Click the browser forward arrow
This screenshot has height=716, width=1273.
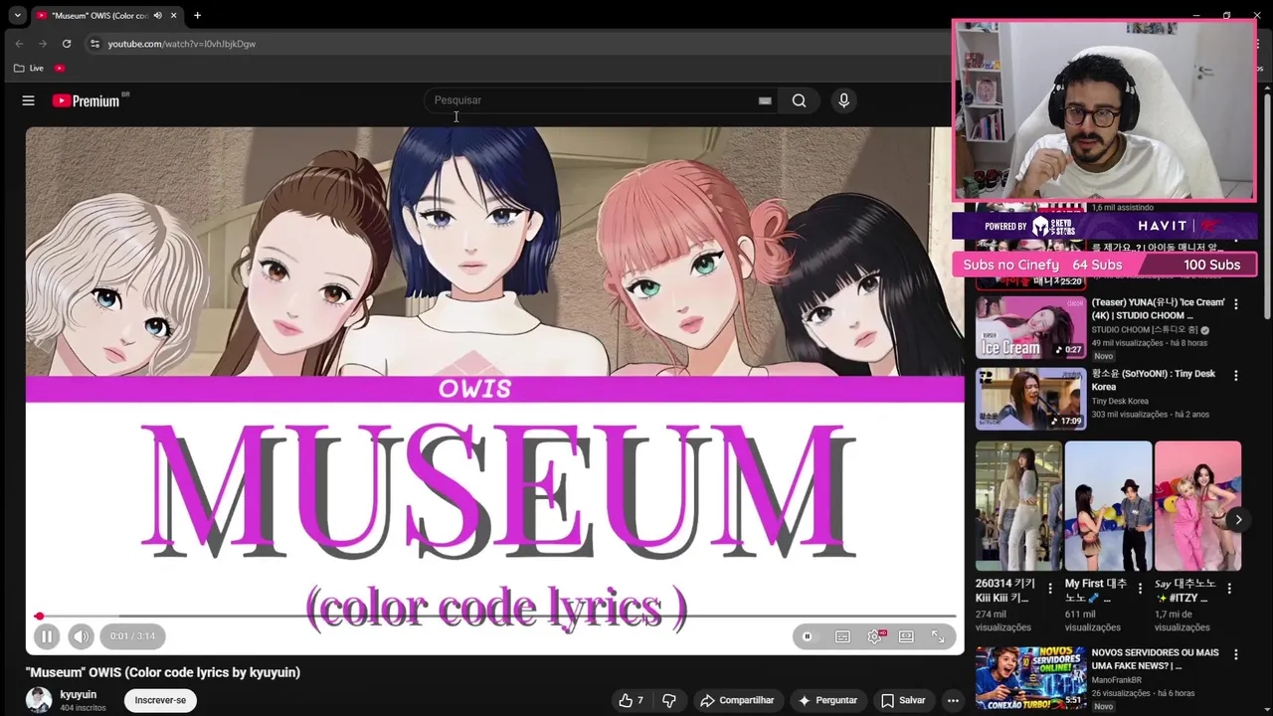click(42, 44)
